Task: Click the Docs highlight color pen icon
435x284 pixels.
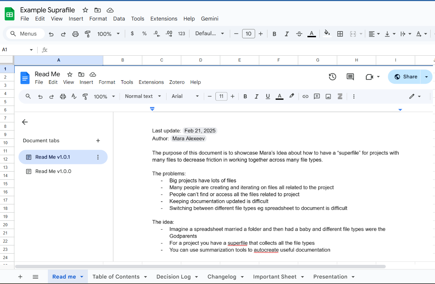Action: click(291, 96)
